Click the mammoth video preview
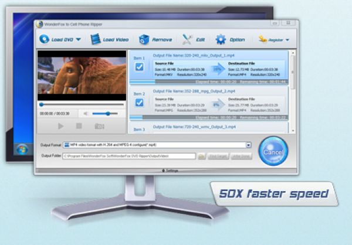The height and width of the screenshot is (245, 352). pyautogui.click(x=82, y=76)
